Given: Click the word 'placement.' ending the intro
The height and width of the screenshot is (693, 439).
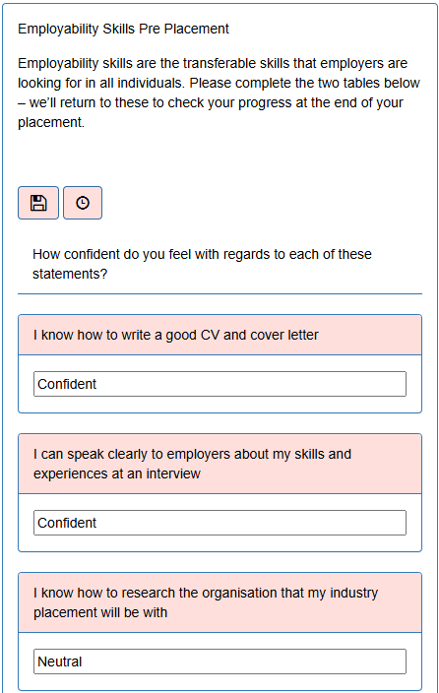Looking at the screenshot, I should (x=51, y=122).
